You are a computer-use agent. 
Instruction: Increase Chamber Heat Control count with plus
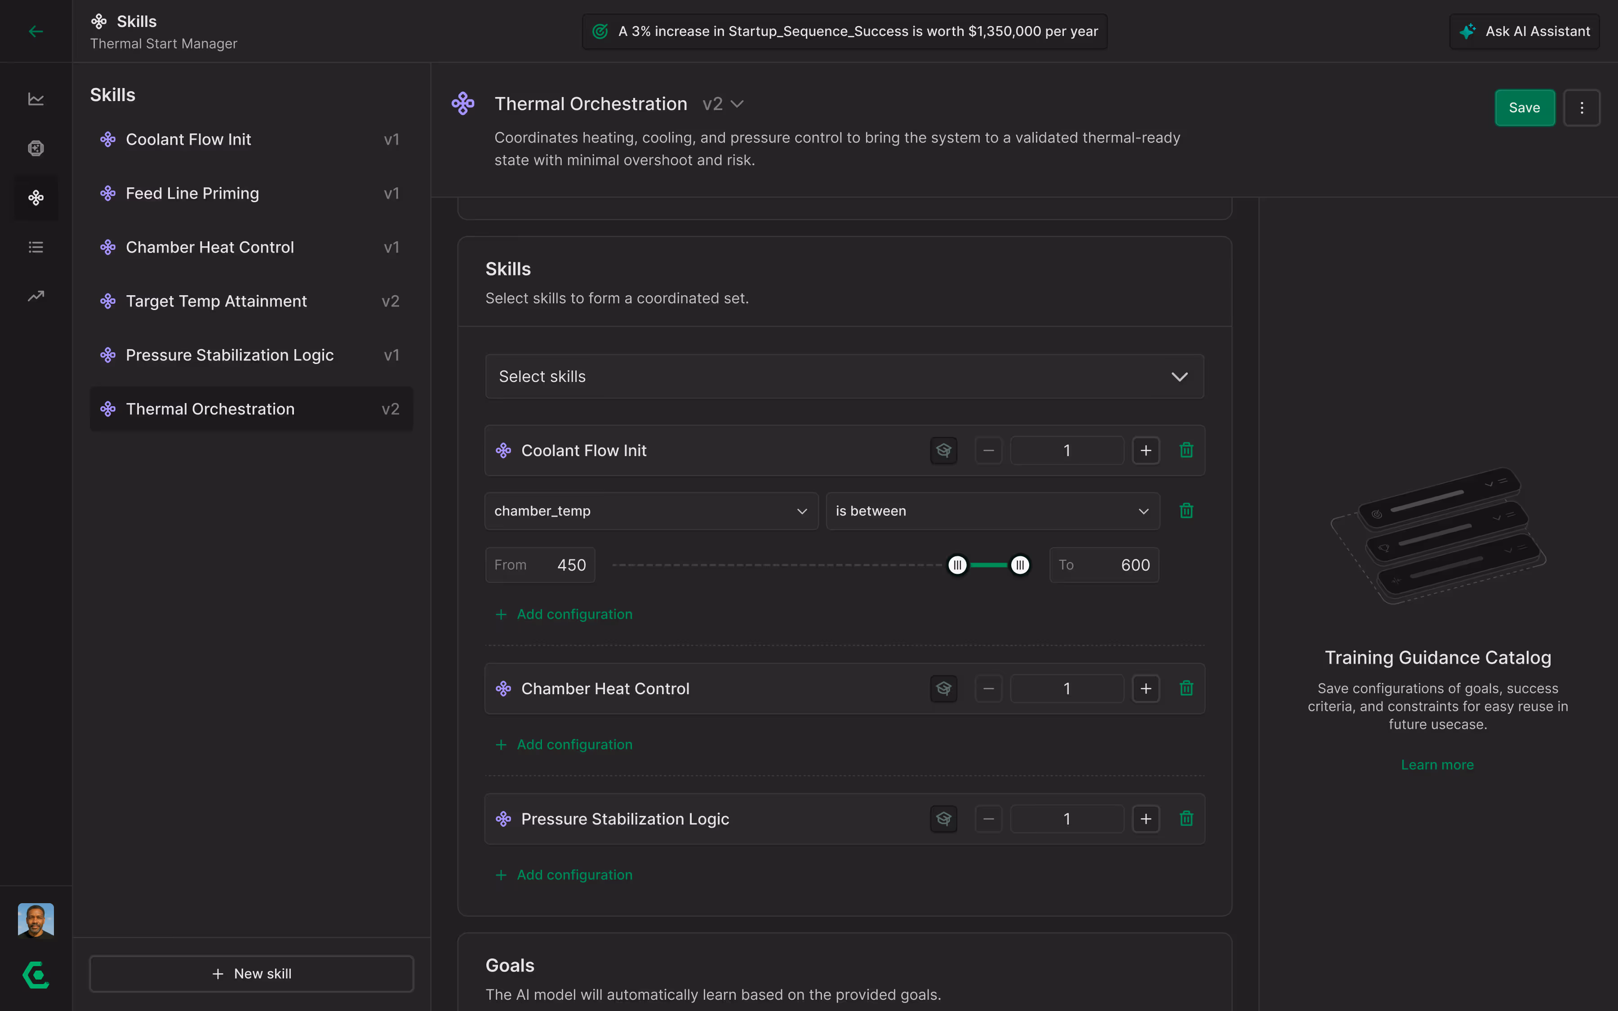pyautogui.click(x=1145, y=688)
